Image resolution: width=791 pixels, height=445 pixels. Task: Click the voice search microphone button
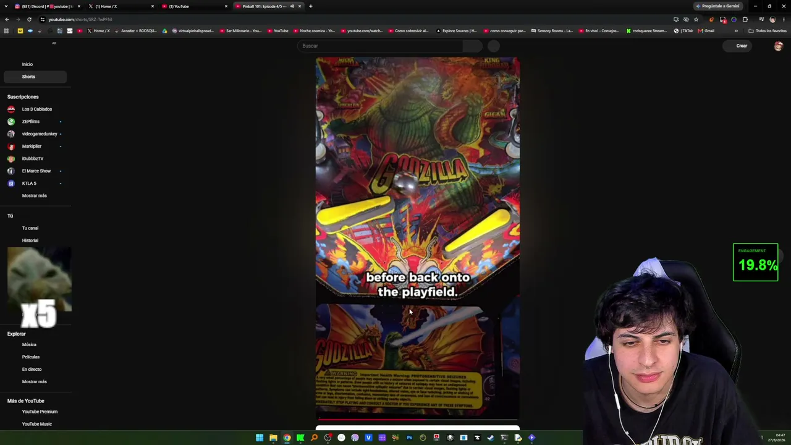click(x=493, y=46)
